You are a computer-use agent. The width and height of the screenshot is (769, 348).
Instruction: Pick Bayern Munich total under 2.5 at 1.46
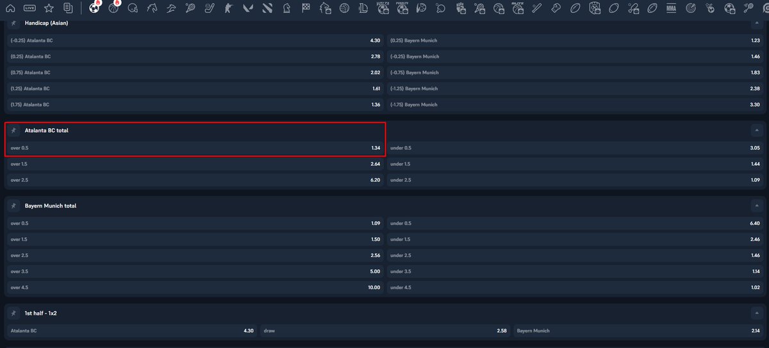click(x=574, y=256)
